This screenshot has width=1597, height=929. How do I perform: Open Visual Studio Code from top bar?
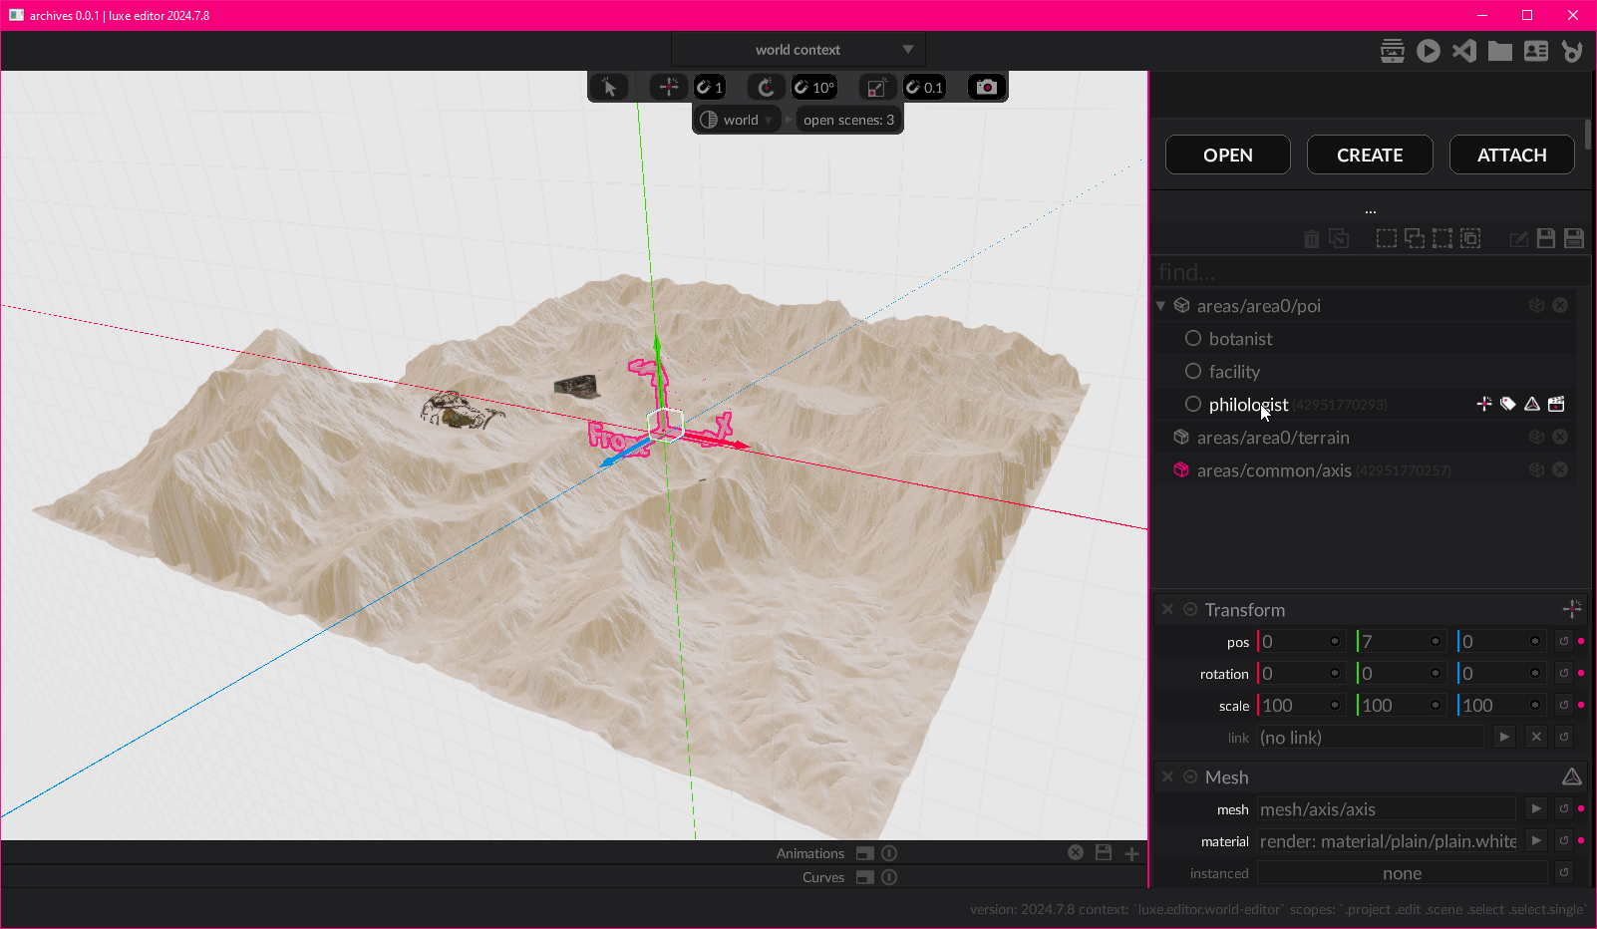(x=1463, y=51)
